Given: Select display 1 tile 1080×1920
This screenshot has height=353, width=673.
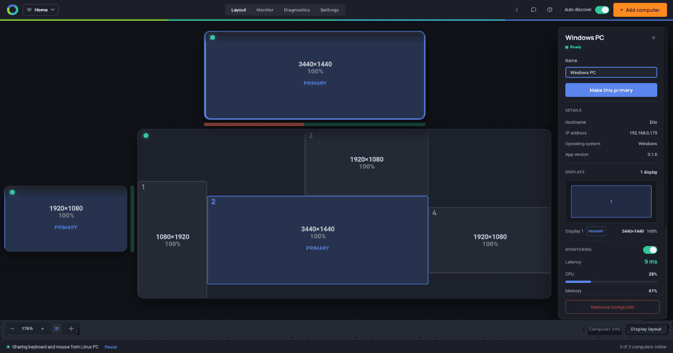Looking at the screenshot, I should [172, 240].
